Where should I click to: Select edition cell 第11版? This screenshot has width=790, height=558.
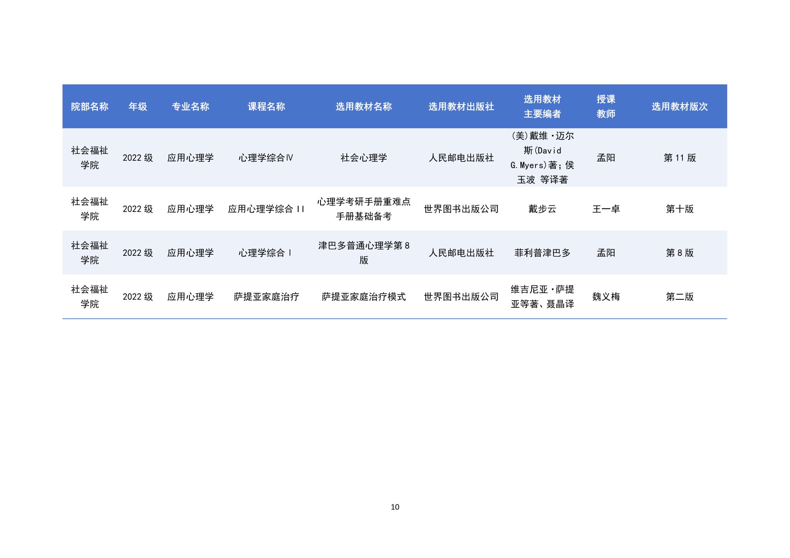click(680, 158)
